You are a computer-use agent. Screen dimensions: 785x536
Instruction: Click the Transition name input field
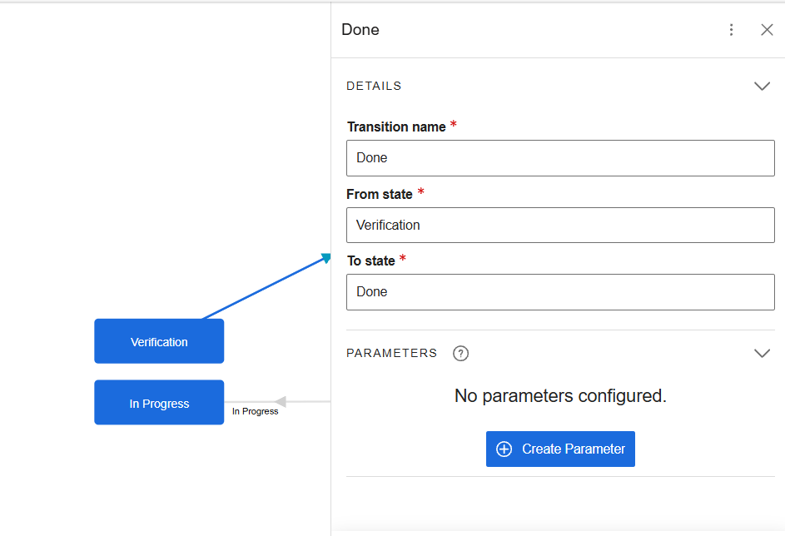click(560, 158)
